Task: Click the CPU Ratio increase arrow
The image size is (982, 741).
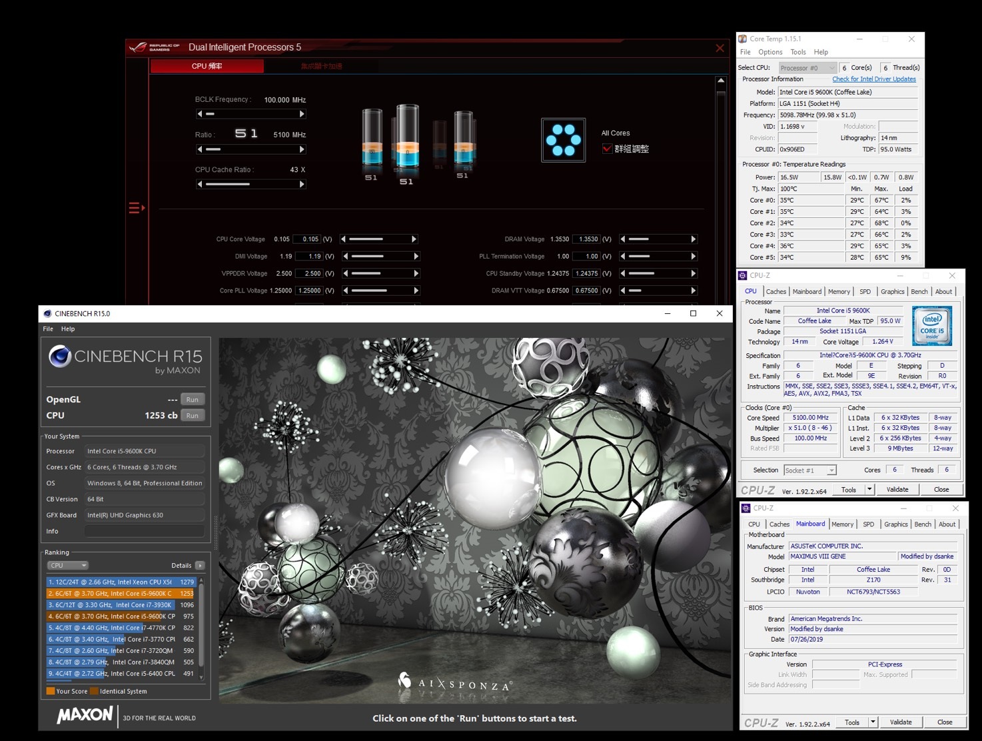Action: tap(302, 149)
